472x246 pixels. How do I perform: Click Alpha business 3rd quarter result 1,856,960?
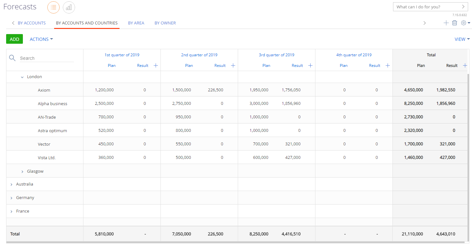pyautogui.click(x=291, y=104)
